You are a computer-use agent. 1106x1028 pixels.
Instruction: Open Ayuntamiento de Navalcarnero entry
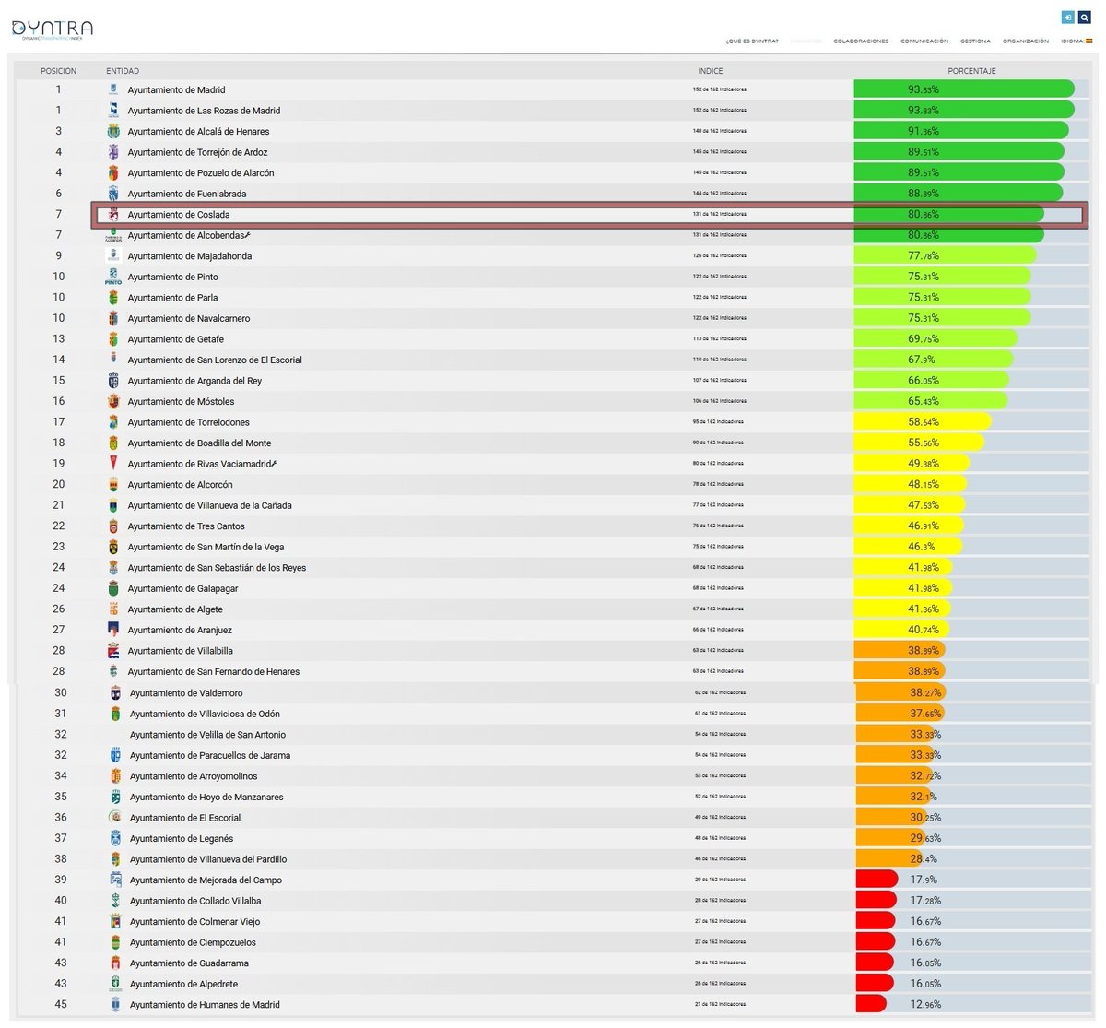(x=188, y=319)
